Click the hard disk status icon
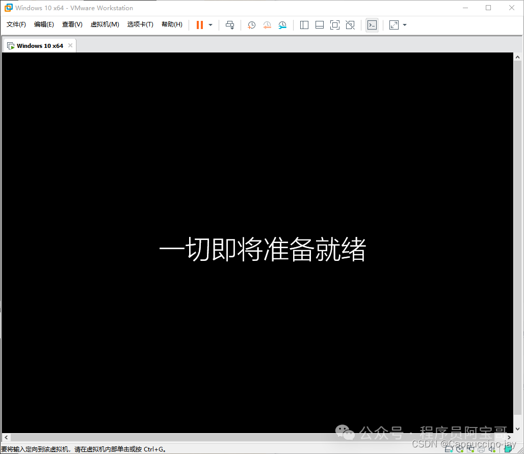524x454 pixels. pyautogui.click(x=449, y=449)
